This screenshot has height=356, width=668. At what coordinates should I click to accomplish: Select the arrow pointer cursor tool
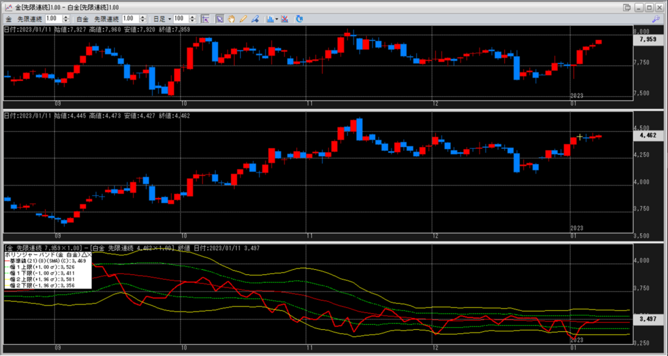tap(220, 19)
